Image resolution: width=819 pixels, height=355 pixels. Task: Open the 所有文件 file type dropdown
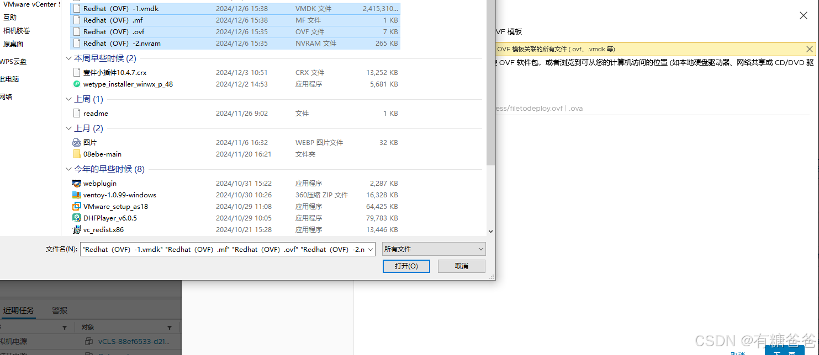pyautogui.click(x=434, y=249)
